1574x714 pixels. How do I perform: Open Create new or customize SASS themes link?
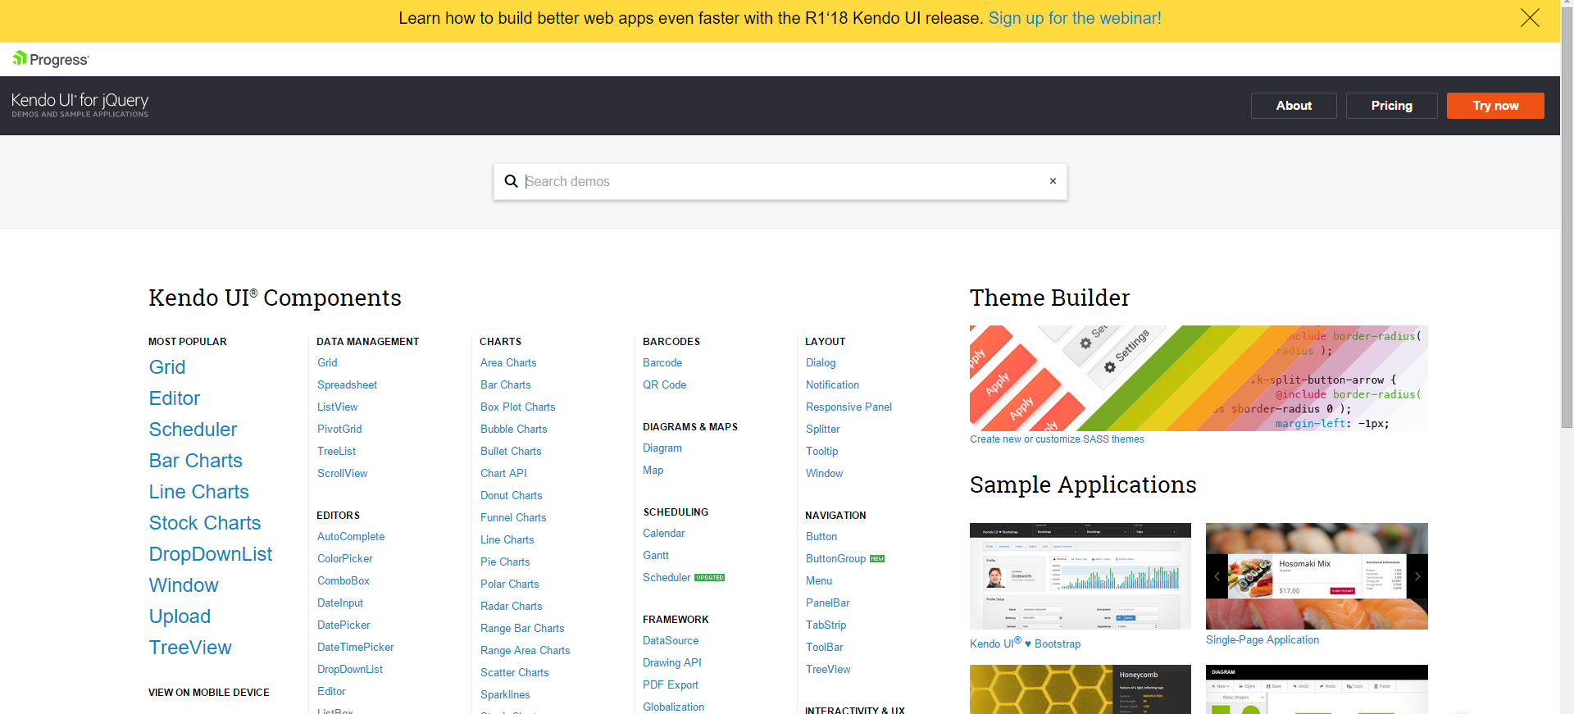pyautogui.click(x=1057, y=439)
